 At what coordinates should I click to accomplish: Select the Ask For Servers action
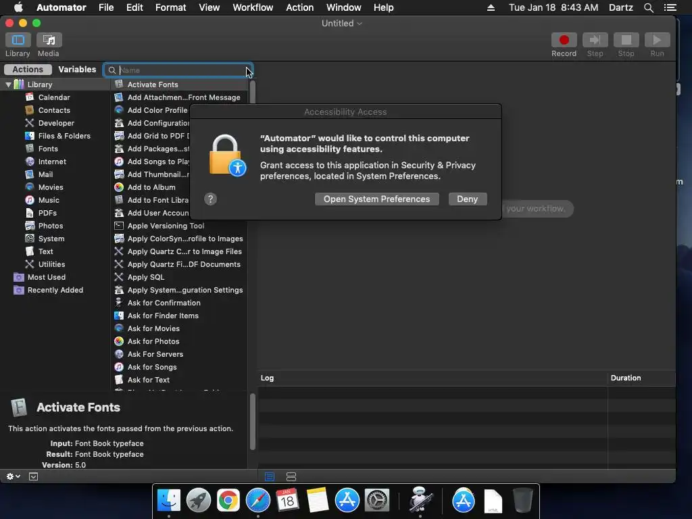pyautogui.click(x=178, y=354)
